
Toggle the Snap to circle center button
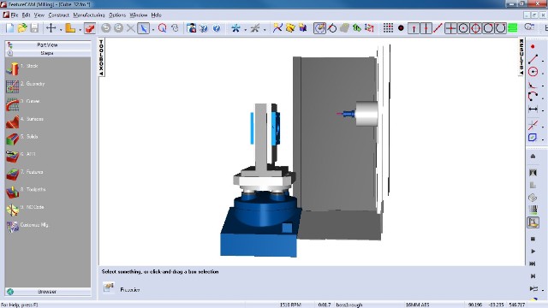[x=463, y=28]
